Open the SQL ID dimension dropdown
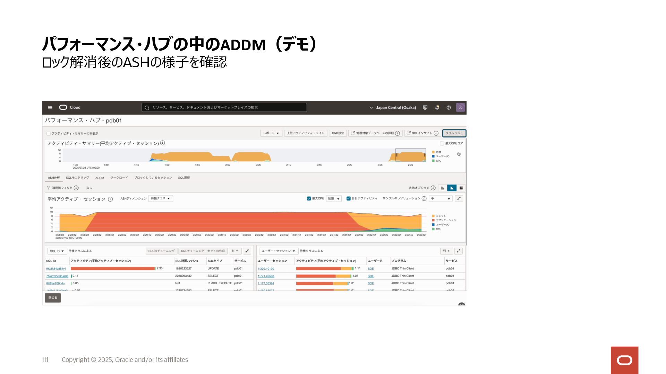This screenshot has width=666, height=374. point(57,251)
